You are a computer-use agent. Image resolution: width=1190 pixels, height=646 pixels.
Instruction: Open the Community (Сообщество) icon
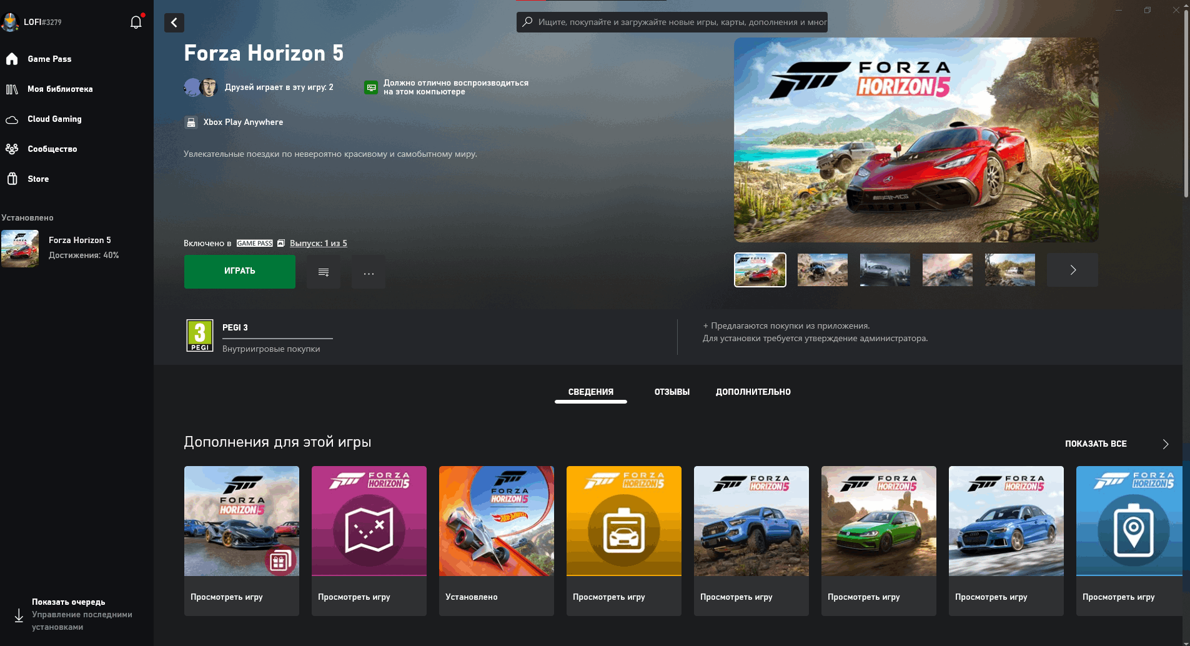(12, 149)
